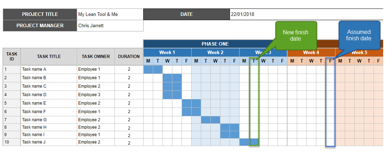Select the date cell 22/01/2018
This screenshot has height=152, width=386.
click(x=258, y=14)
